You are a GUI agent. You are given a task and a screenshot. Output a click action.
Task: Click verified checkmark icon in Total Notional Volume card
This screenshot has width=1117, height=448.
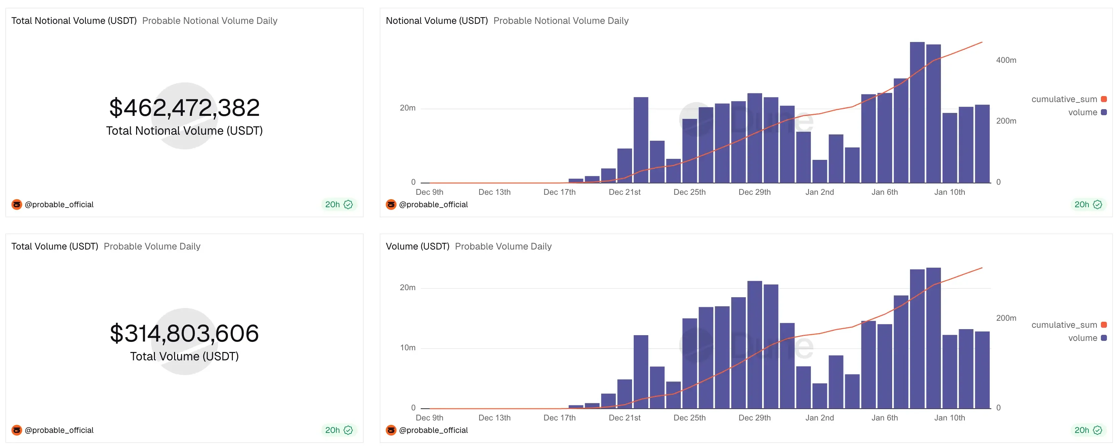[348, 205]
